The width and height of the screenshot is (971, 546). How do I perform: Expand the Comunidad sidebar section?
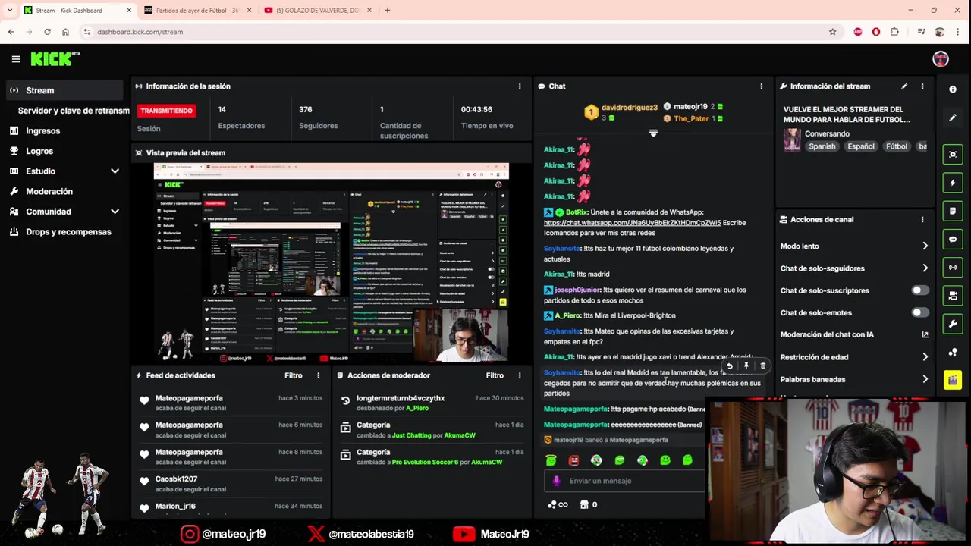pos(115,212)
